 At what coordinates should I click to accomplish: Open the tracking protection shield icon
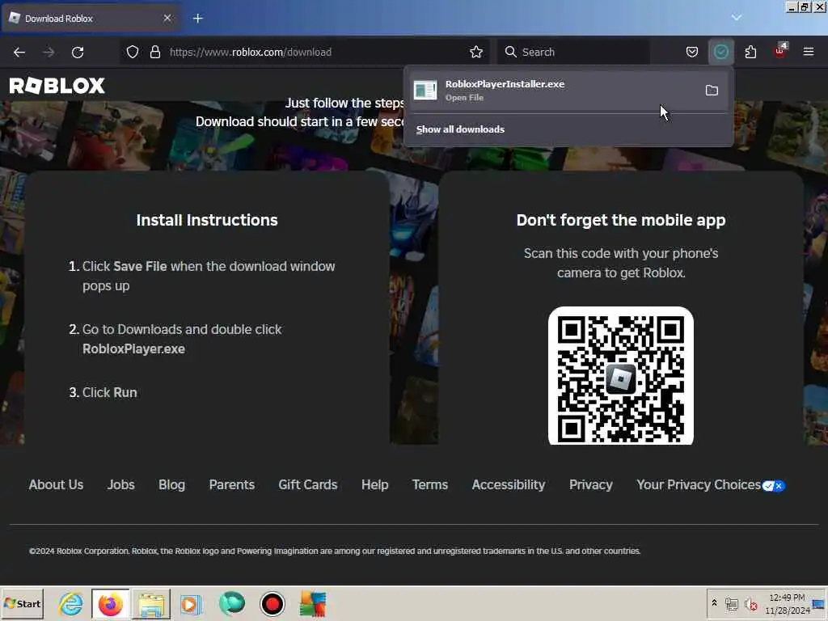[x=133, y=52]
